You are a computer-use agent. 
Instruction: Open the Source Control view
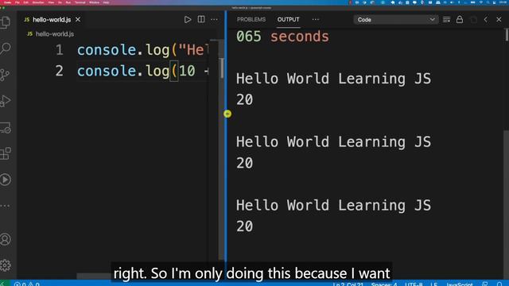tap(6, 75)
